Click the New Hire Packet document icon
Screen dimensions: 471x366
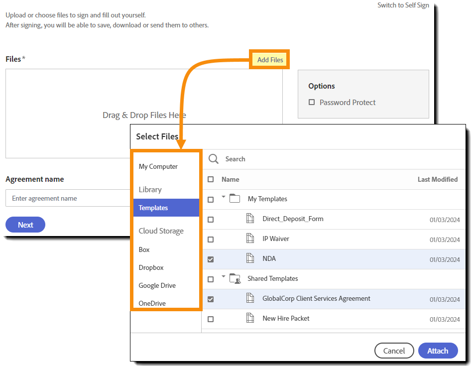249,318
